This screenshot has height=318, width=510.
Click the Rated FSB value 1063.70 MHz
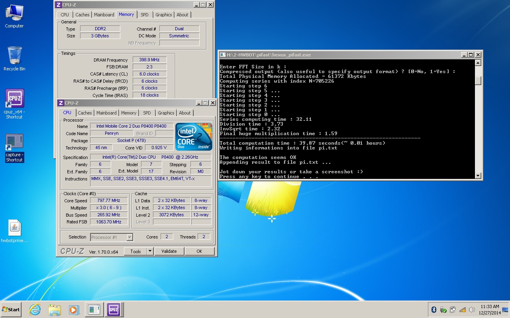(109, 222)
